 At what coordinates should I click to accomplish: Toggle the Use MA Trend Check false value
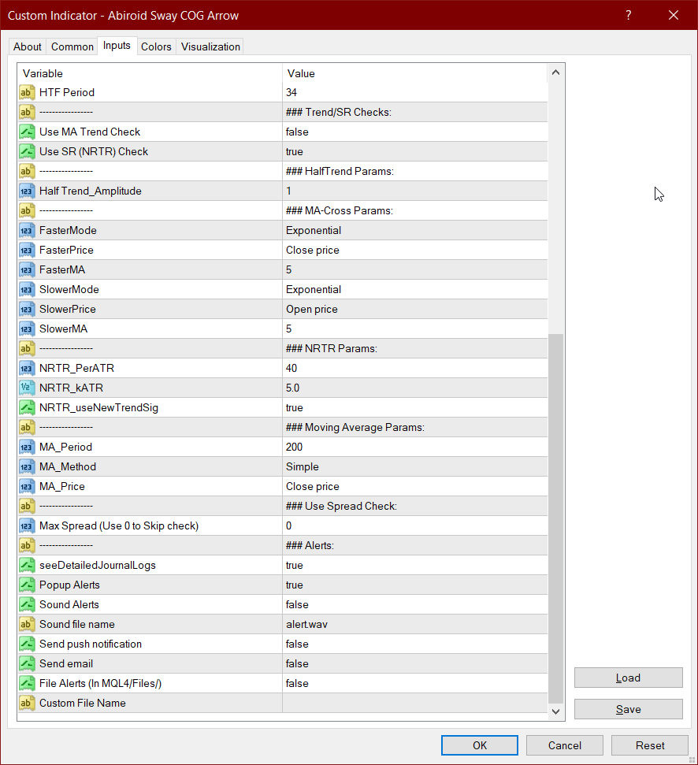tap(414, 132)
